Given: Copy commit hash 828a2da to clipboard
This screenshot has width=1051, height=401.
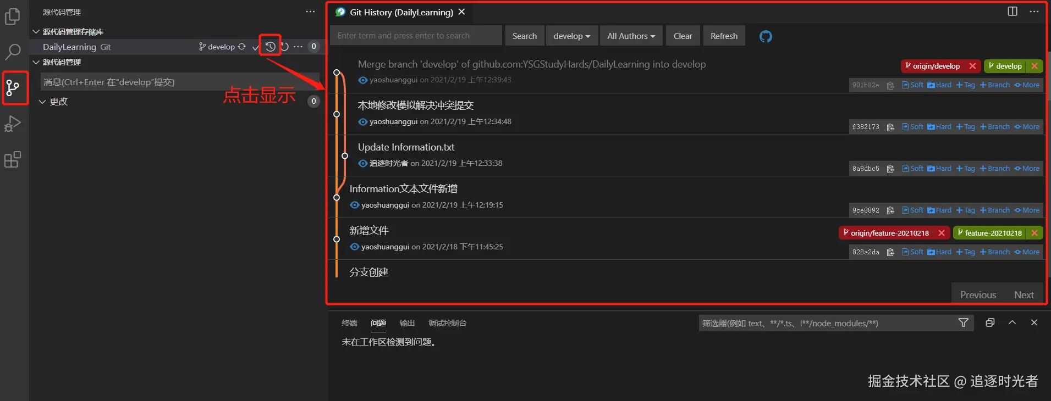Looking at the screenshot, I should [x=890, y=252].
